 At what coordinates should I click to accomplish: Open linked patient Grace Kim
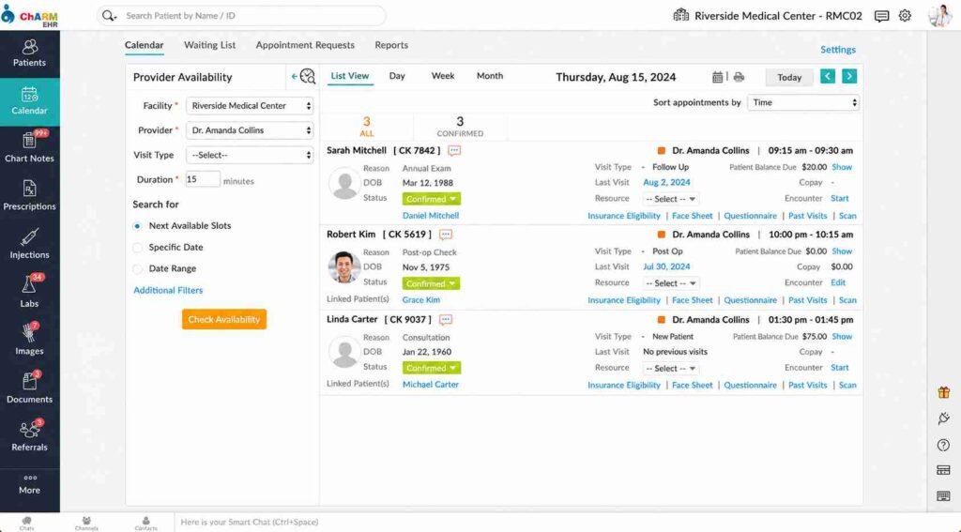click(421, 300)
